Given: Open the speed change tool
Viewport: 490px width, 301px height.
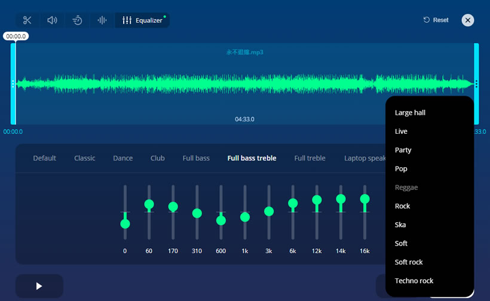Looking at the screenshot, I should [78, 20].
